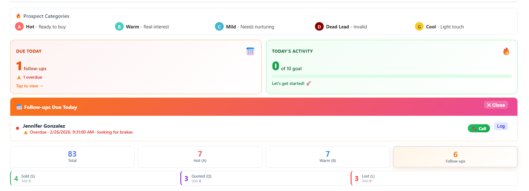Viewport: 529px width, 191px height.
Task: Click the 0 of 10 goal text
Action: 287,66
